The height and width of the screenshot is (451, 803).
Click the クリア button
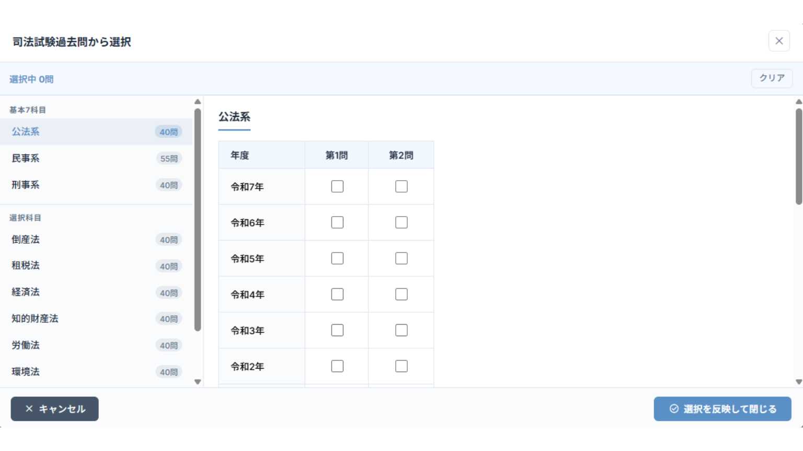coord(772,78)
